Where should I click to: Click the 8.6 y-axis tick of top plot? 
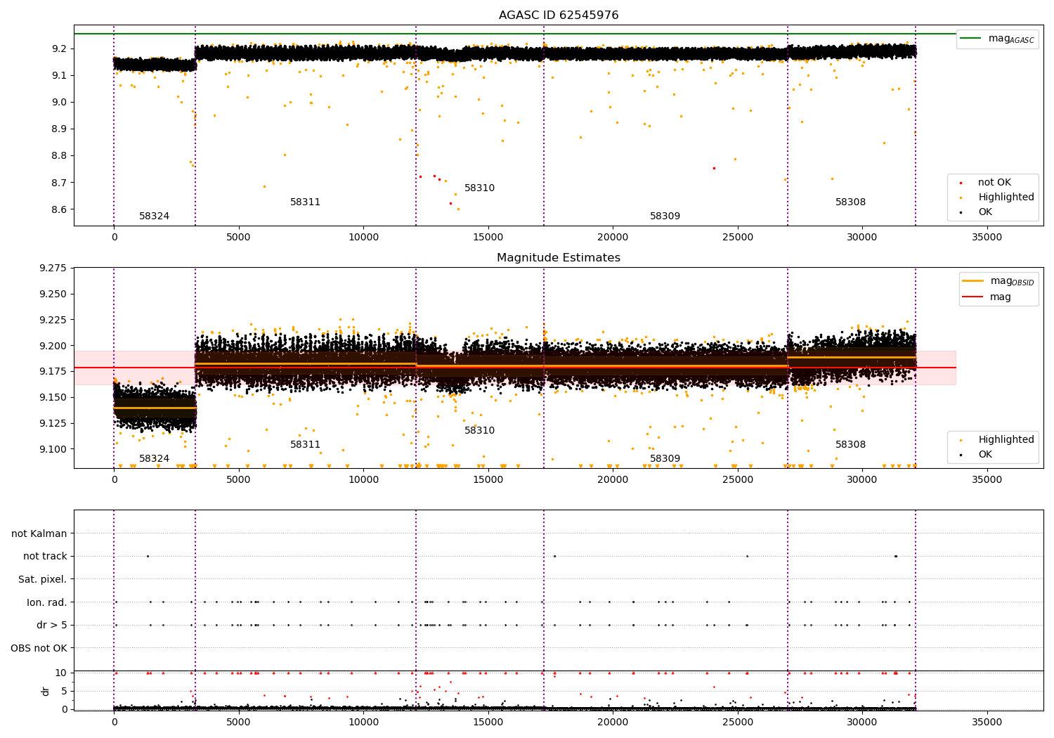[x=60, y=209]
